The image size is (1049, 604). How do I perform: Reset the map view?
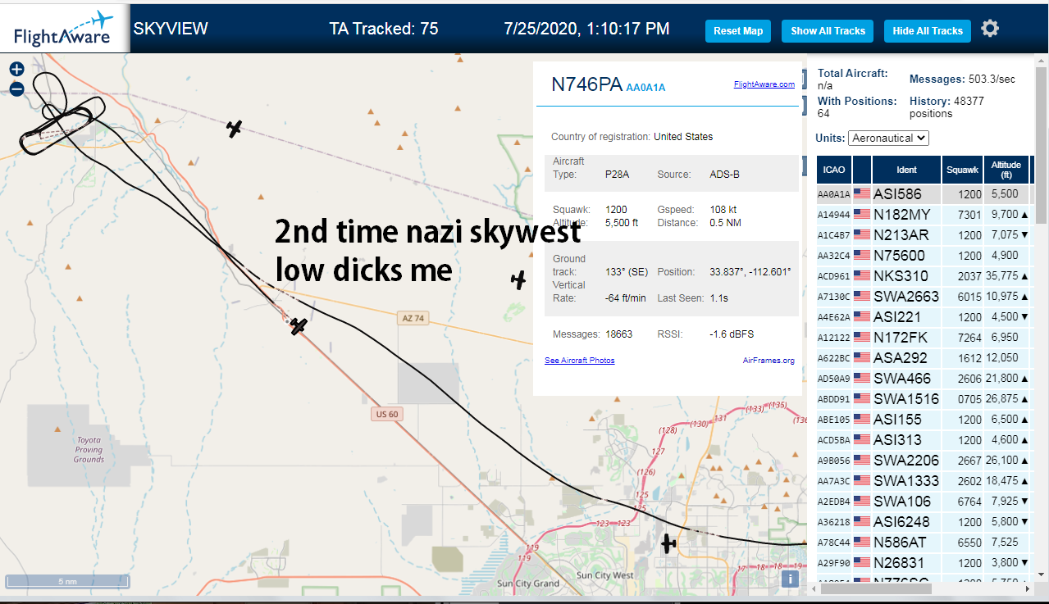coord(738,31)
